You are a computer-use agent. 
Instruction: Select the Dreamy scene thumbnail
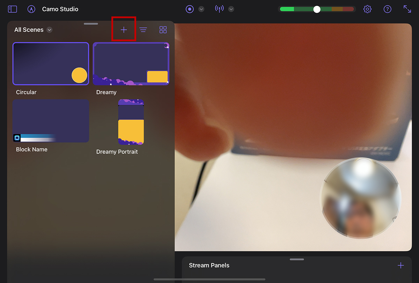[131, 64]
